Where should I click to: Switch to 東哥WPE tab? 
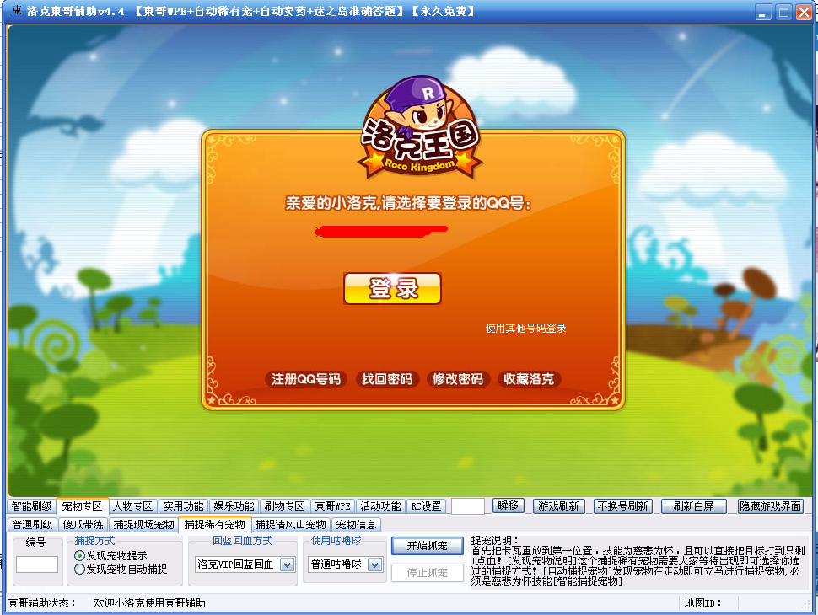pyautogui.click(x=333, y=506)
